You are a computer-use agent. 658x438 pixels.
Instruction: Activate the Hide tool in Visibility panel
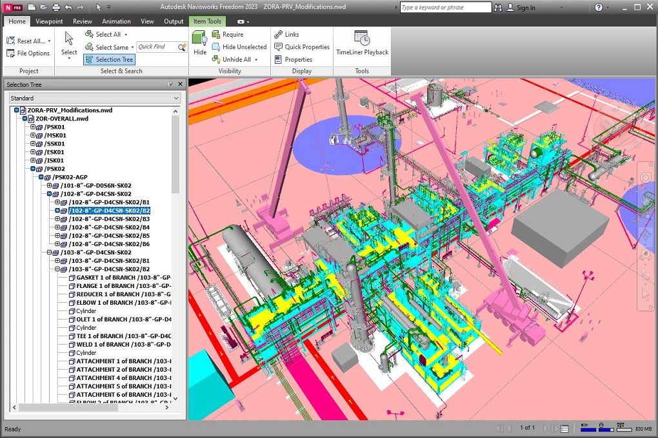point(199,42)
